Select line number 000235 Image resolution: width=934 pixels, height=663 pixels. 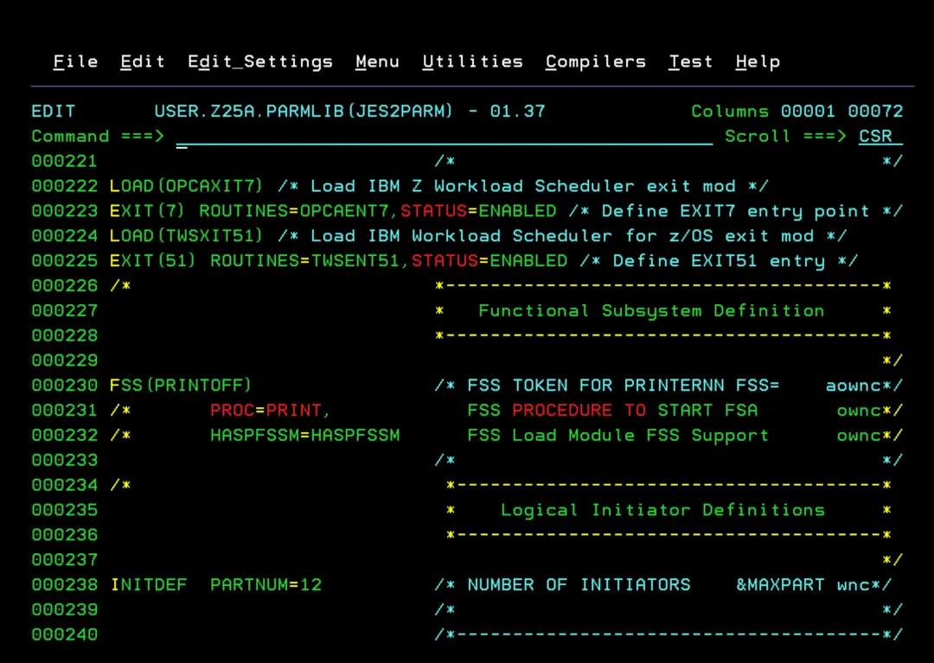[x=64, y=510]
